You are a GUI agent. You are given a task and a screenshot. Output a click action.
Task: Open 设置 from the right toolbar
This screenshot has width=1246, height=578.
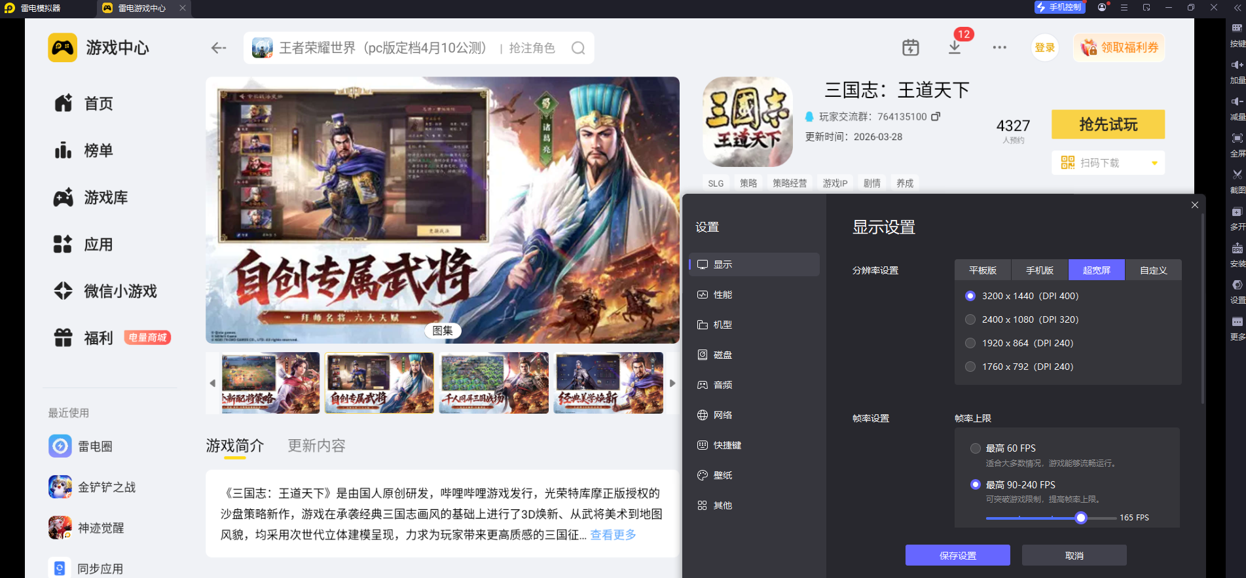coord(1237,291)
